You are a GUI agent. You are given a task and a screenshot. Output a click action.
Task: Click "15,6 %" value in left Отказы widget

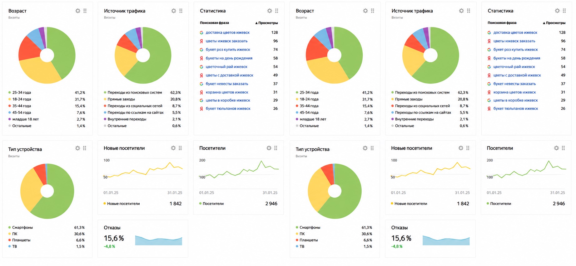click(114, 238)
